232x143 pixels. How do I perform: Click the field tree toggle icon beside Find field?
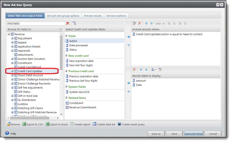[74, 23]
